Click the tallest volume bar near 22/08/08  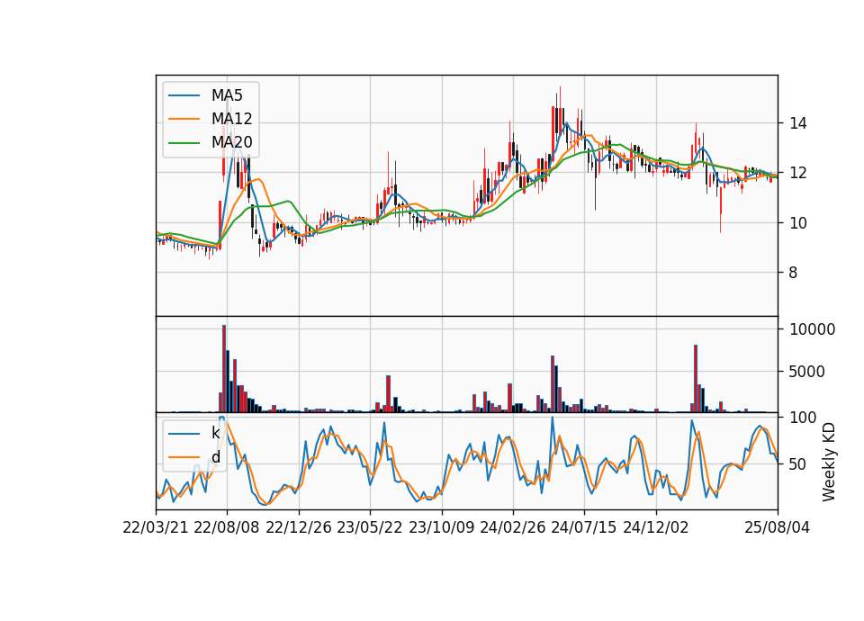(224, 369)
